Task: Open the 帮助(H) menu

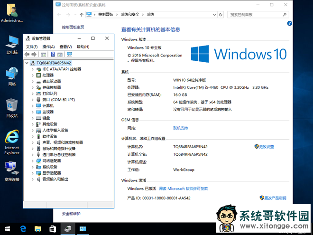Action: pyautogui.click(x=83, y=47)
